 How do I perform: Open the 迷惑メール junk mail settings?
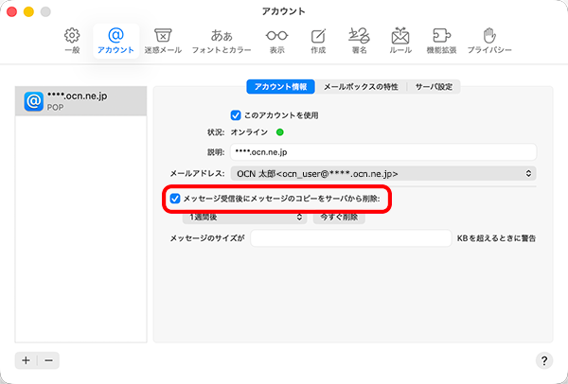(x=162, y=39)
